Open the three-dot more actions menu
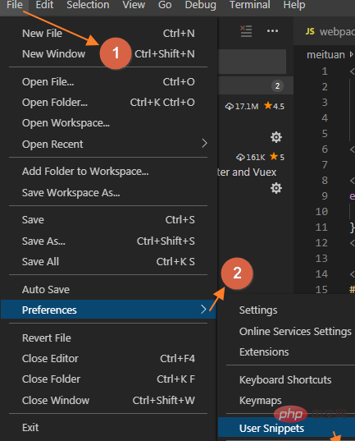355x441 pixels. 272,31
